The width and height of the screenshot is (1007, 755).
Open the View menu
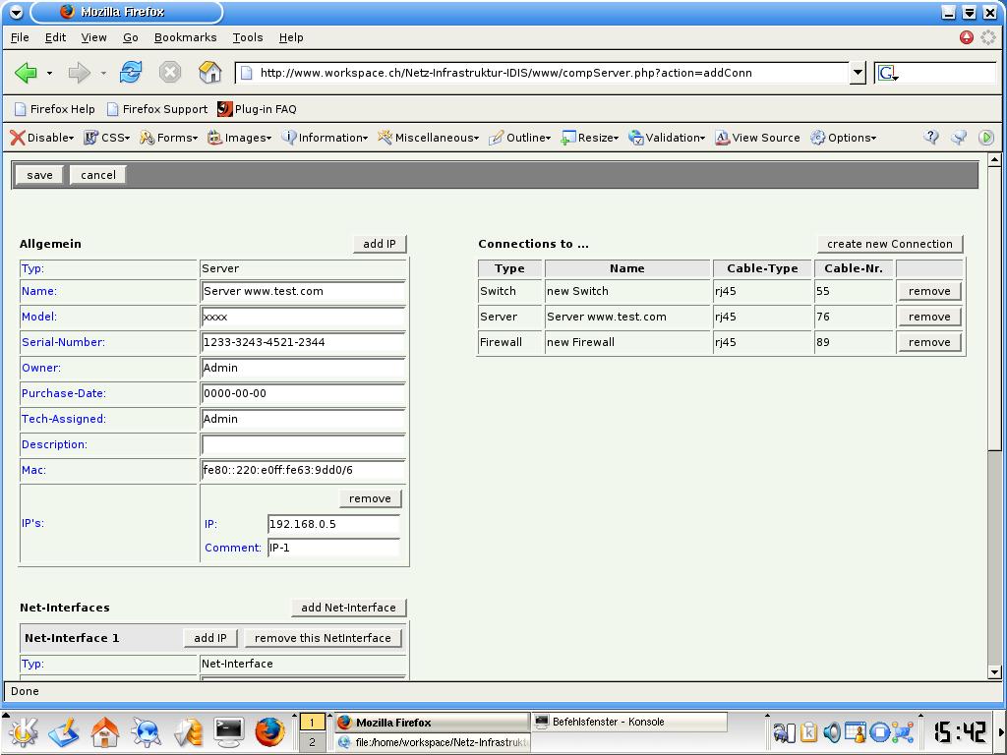click(93, 37)
